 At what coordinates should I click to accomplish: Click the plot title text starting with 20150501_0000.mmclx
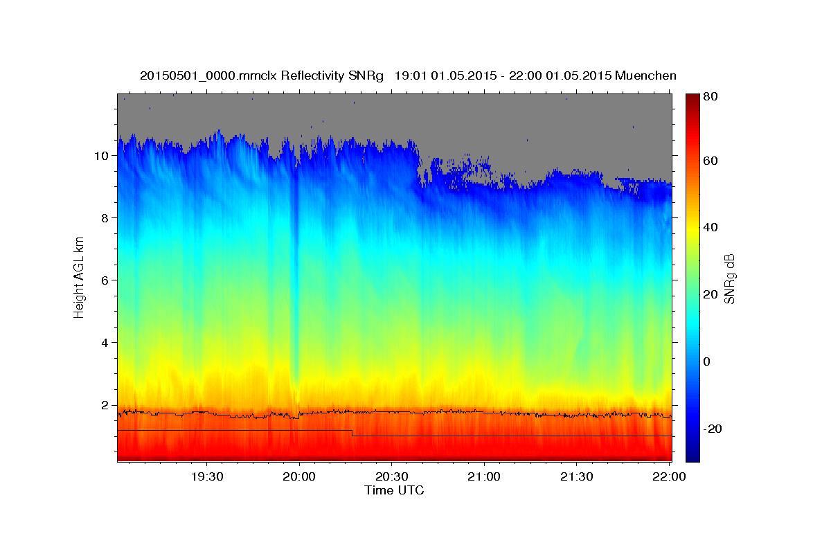click(x=408, y=75)
